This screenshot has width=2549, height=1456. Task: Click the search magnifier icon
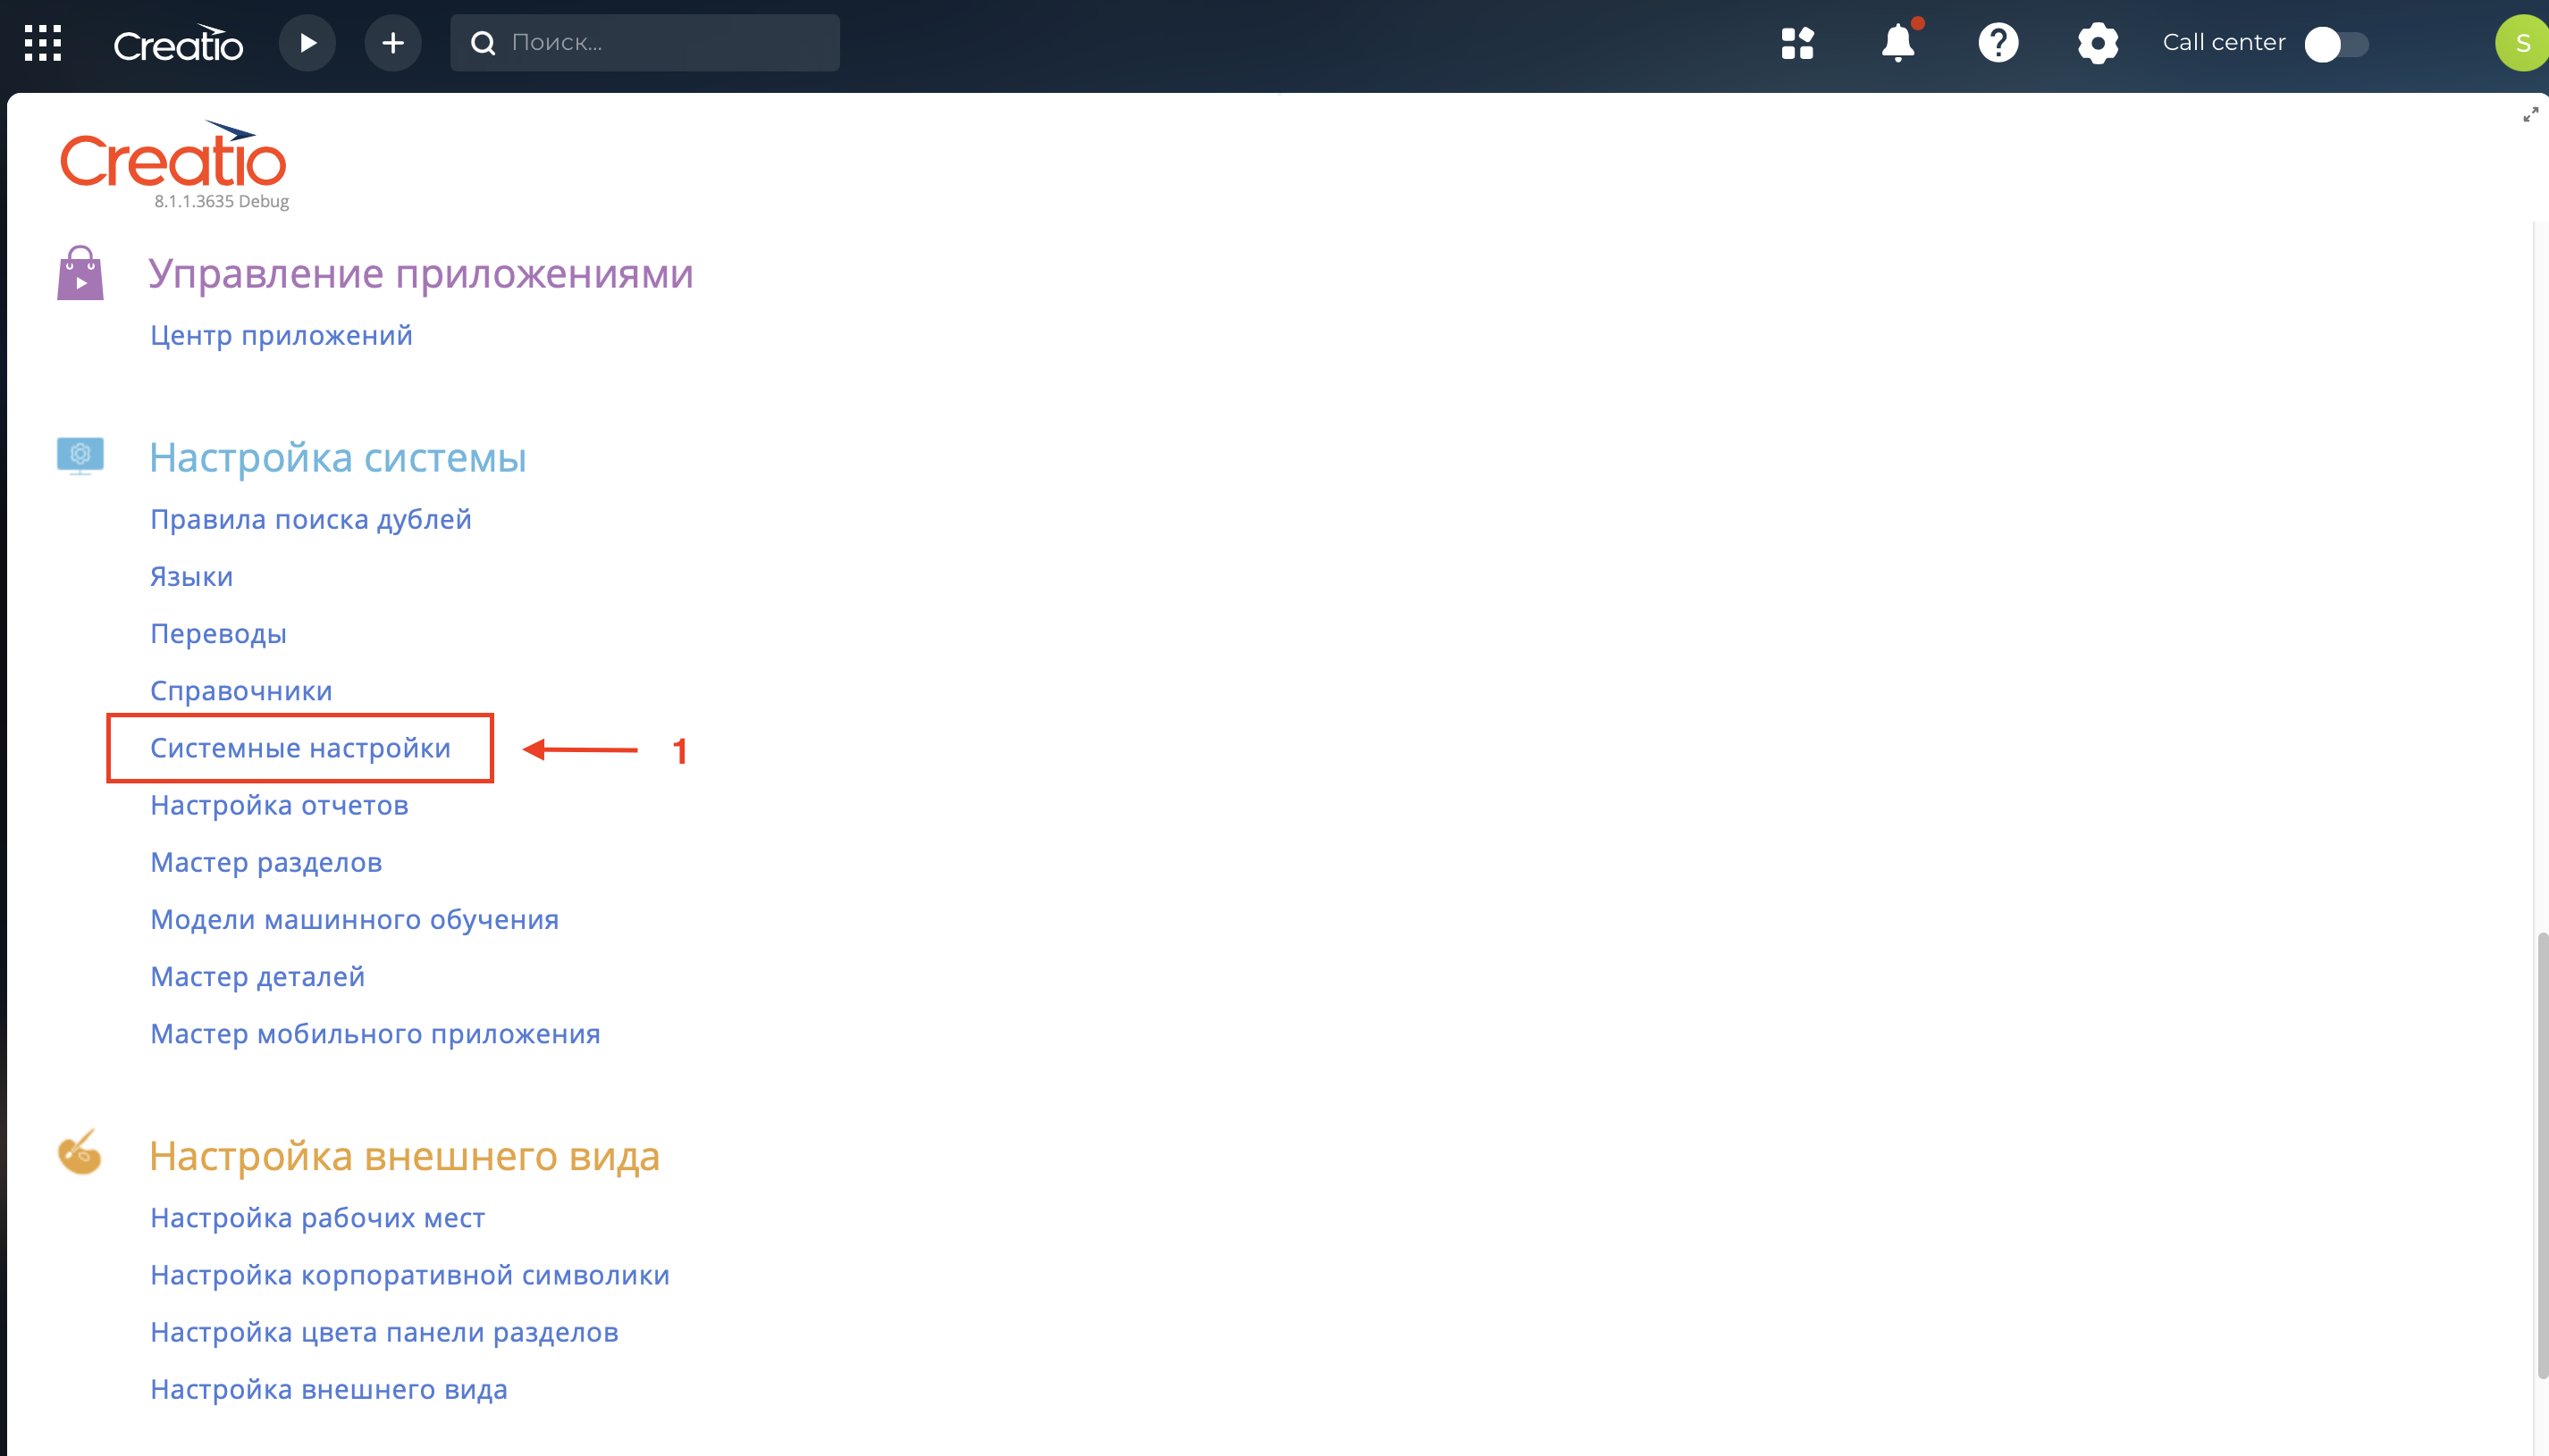click(484, 43)
